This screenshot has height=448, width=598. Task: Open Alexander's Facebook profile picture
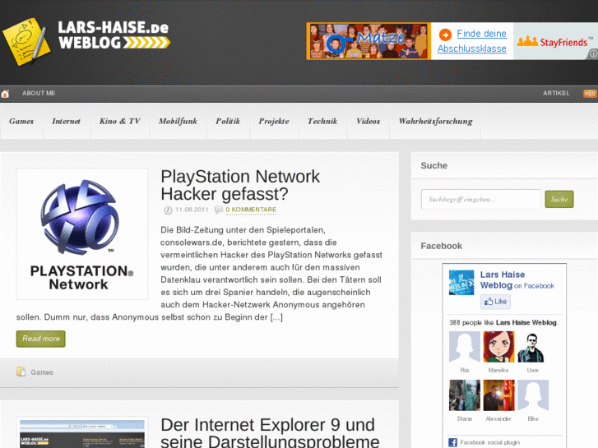(498, 395)
